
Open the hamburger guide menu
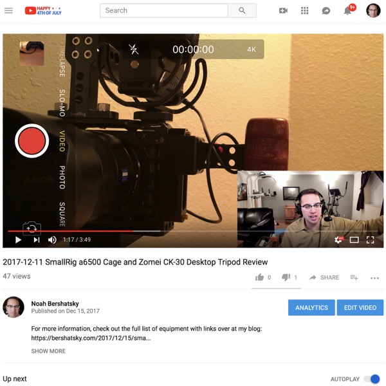(8, 10)
